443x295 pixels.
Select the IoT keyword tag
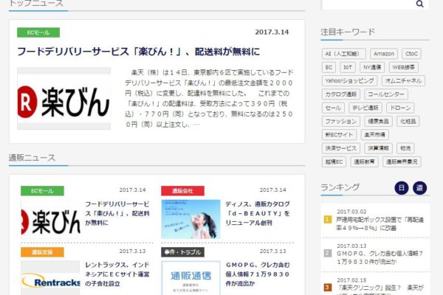[348, 67]
